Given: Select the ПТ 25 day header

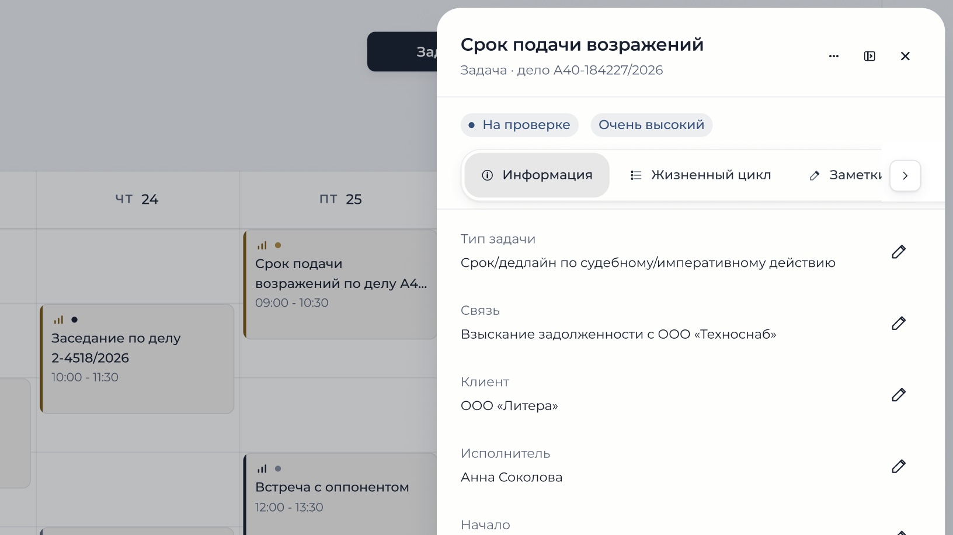Looking at the screenshot, I should tap(340, 199).
